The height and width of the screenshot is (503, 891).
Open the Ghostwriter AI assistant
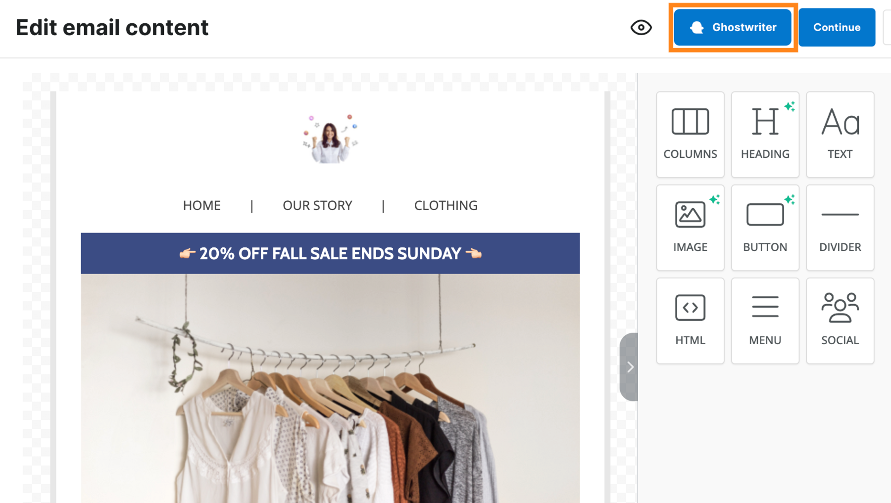[x=733, y=28]
